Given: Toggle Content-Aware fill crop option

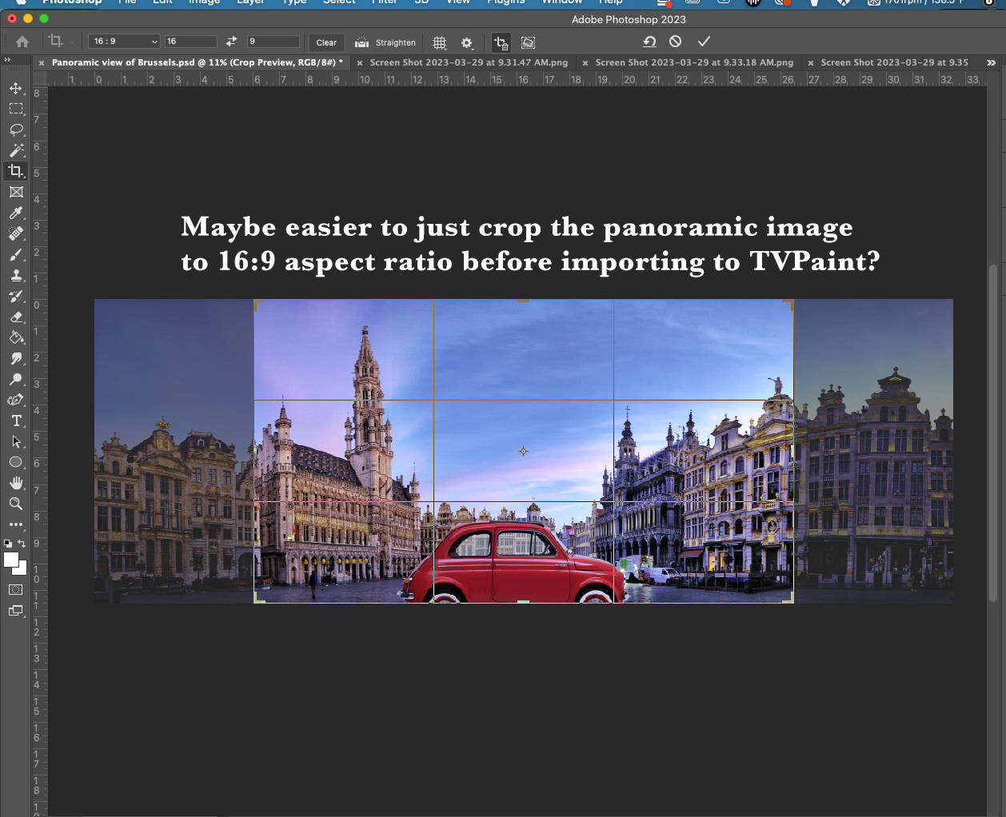Looking at the screenshot, I should 529,42.
